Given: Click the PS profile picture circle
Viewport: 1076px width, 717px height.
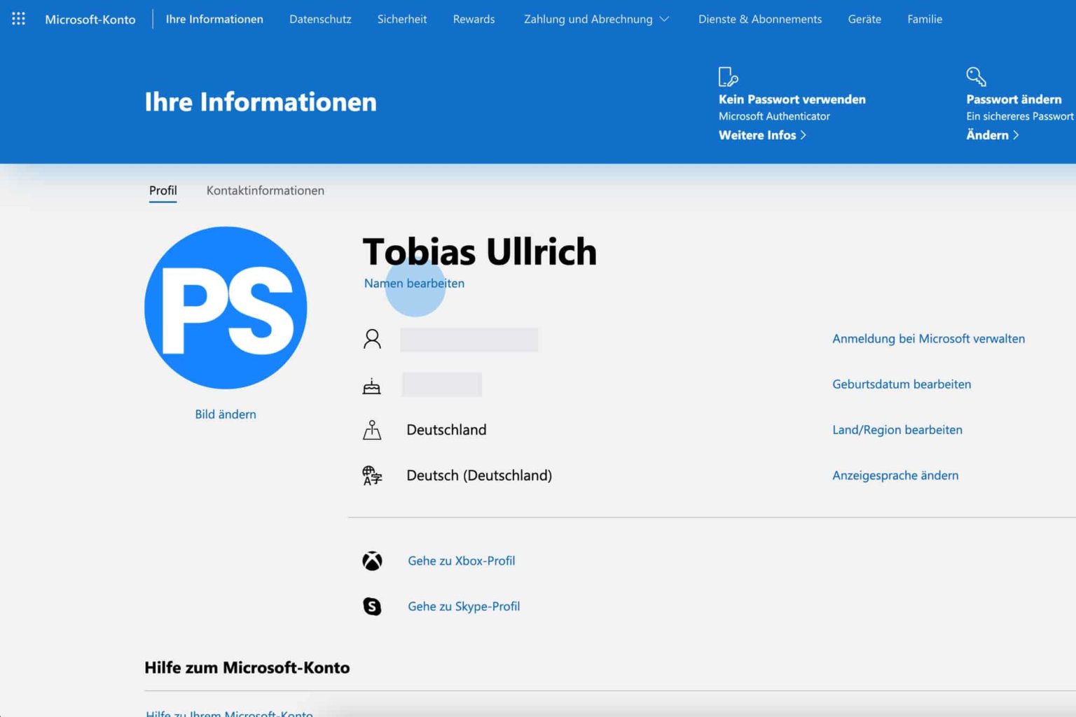Looking at the screenshot, I should [x=225, y=307].
